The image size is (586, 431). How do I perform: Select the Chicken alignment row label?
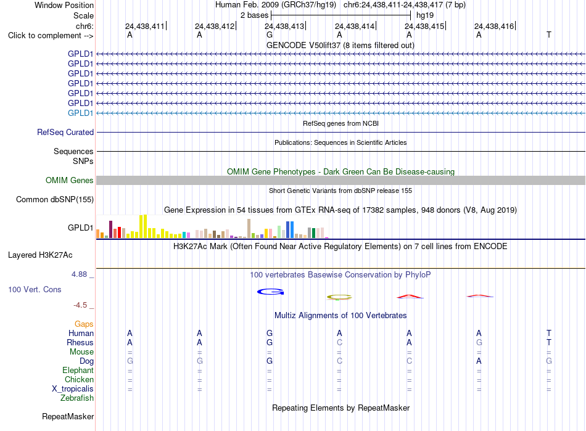coord(79,379)
